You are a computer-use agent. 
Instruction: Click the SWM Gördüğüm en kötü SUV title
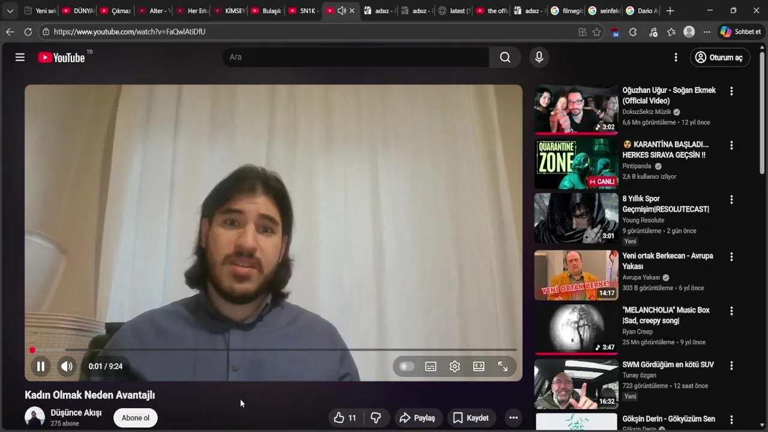coord(668,365)
